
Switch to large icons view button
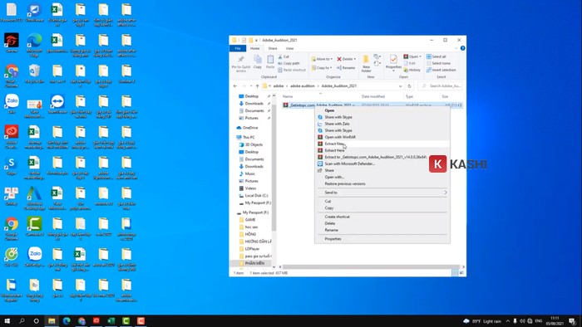461,273
